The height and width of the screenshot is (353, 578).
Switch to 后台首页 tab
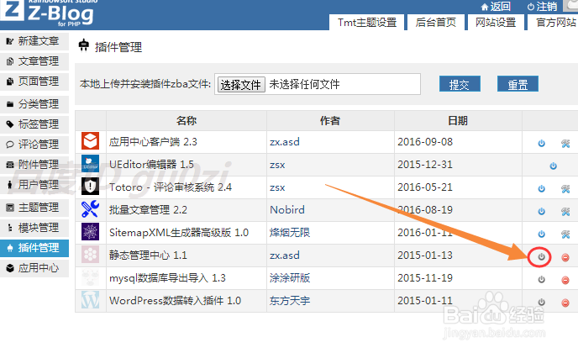436,23
